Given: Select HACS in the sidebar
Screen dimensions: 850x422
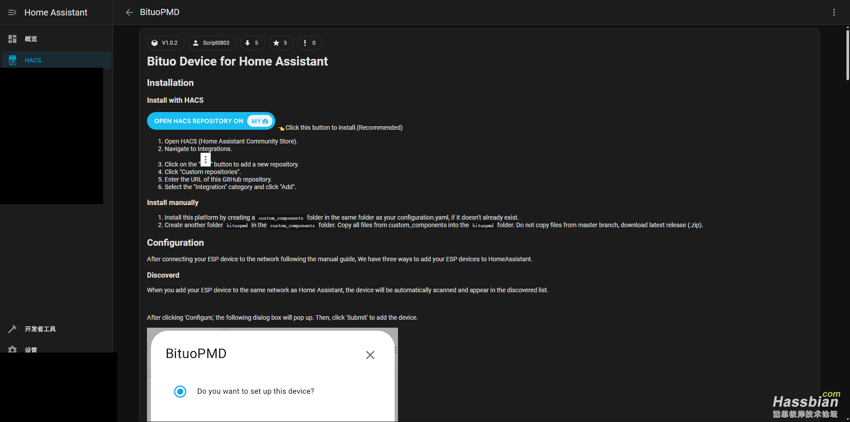Looking at the screenshot, I should pos(33,60).
